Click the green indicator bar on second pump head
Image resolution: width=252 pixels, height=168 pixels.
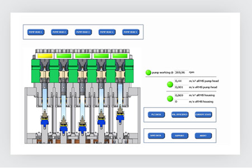point(64,55)
